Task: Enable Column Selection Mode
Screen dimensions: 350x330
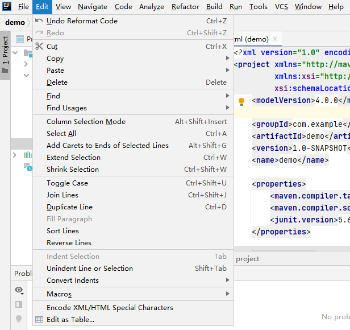Action: tap(134, 121)
